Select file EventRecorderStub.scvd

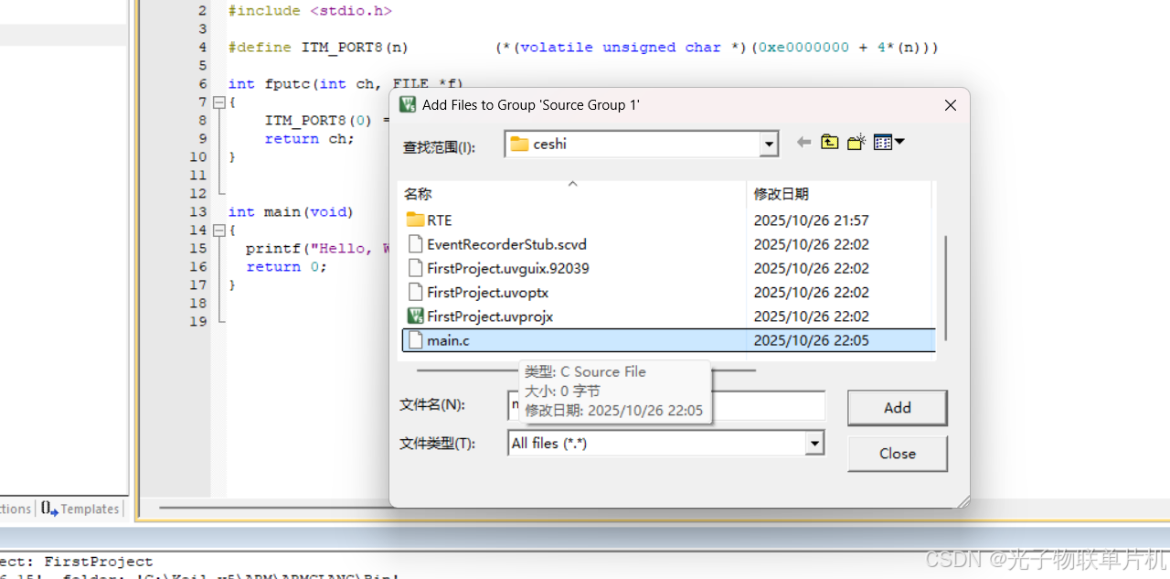coord(506,244)
